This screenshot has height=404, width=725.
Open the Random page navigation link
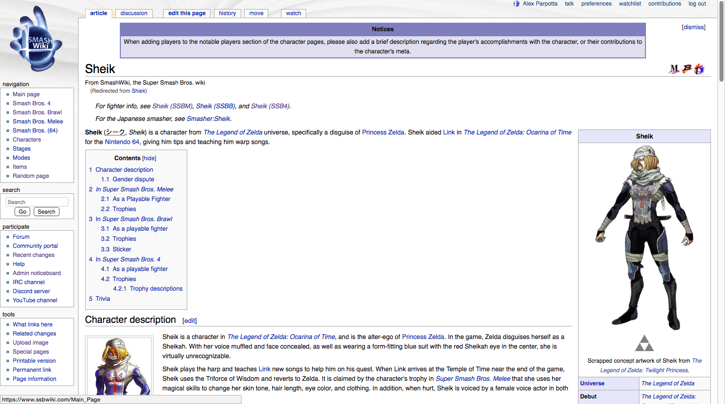click(31, 176)
